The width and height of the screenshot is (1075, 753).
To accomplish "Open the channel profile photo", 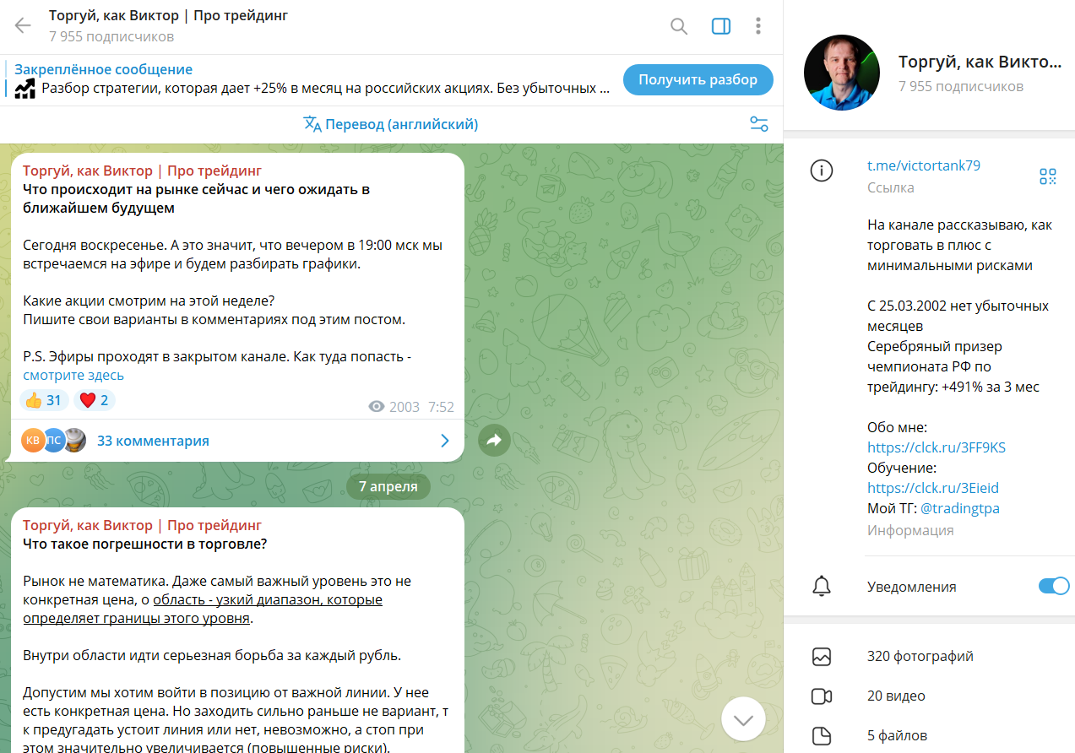I will 841,73.
